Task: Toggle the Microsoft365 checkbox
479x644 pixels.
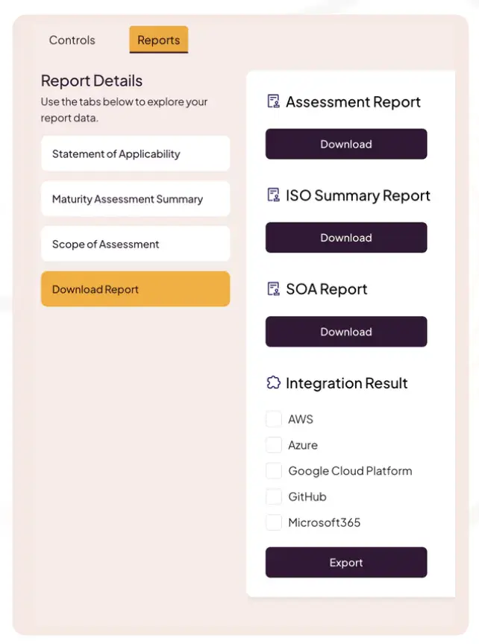Action: (274, 523)
